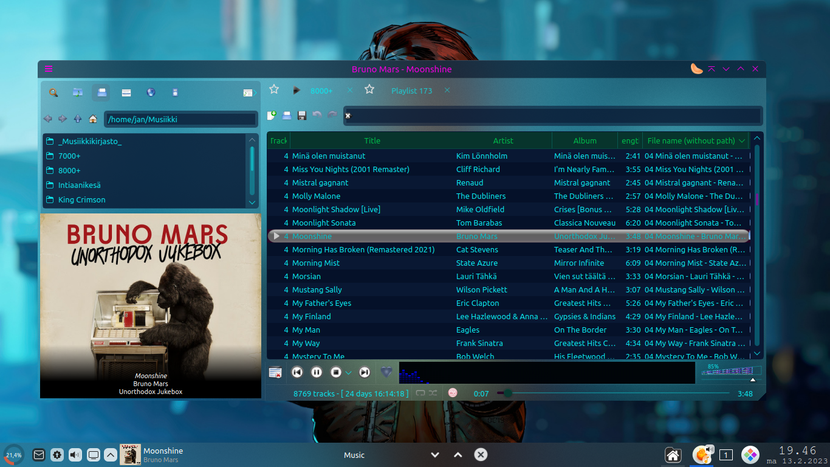830x467 pixels.
Task: Click the Clementine tray icon in taskbar
Action: (x=703, y=454)
